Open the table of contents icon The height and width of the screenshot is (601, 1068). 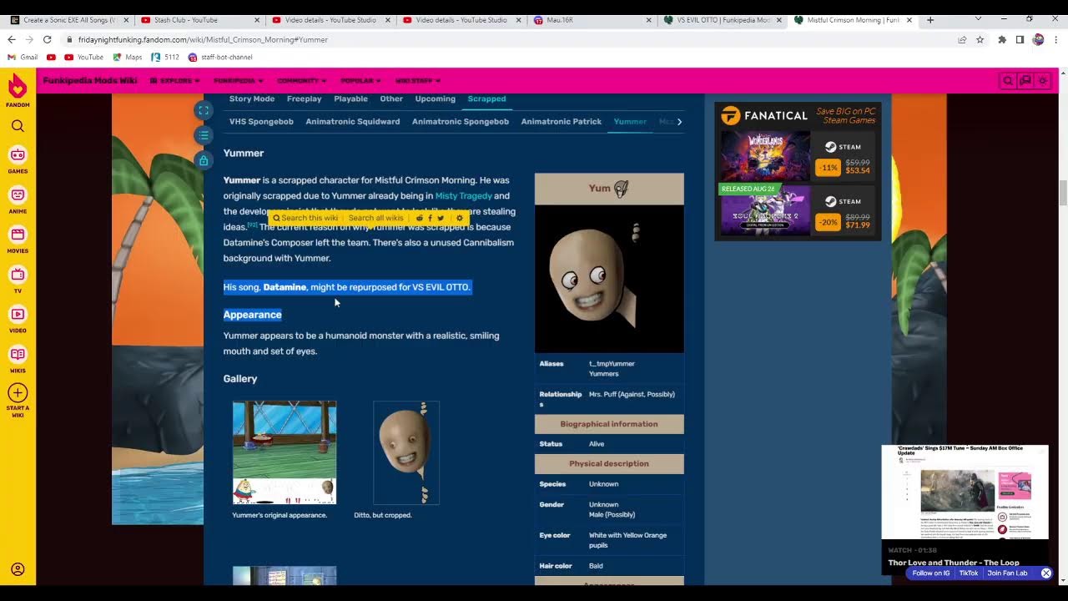coord(204,135)
